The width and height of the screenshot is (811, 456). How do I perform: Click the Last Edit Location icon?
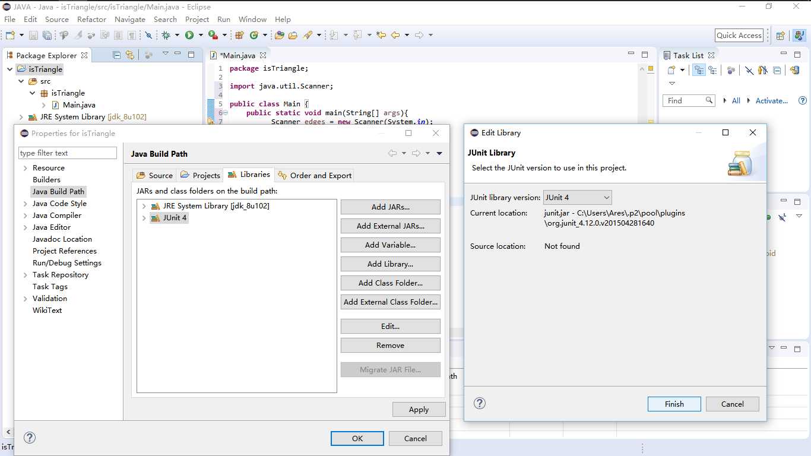[381, 35]
